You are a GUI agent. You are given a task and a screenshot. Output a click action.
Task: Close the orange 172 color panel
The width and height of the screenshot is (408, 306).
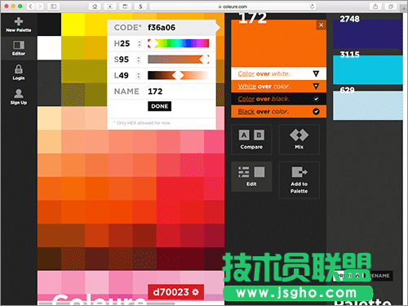(x=321, y=25)
